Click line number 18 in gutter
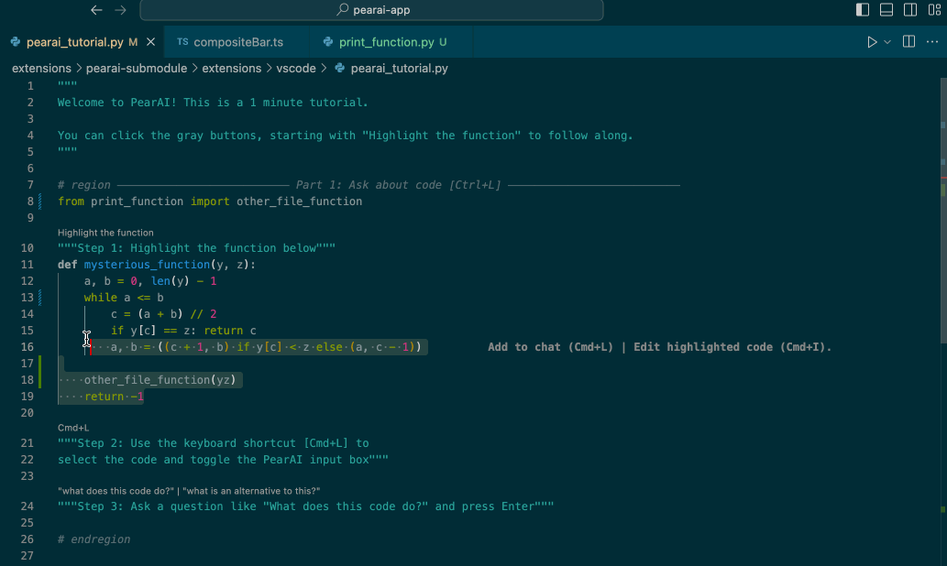947x566 pixels. pyautogui.click(x=28, y=379)
